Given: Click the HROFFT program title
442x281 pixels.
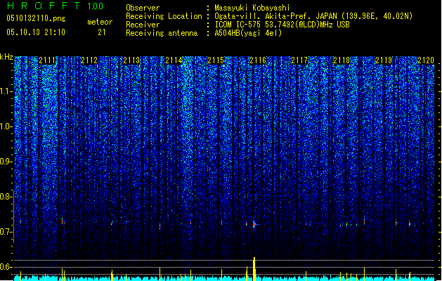Looking at the screenshot, I should (44, 6).
